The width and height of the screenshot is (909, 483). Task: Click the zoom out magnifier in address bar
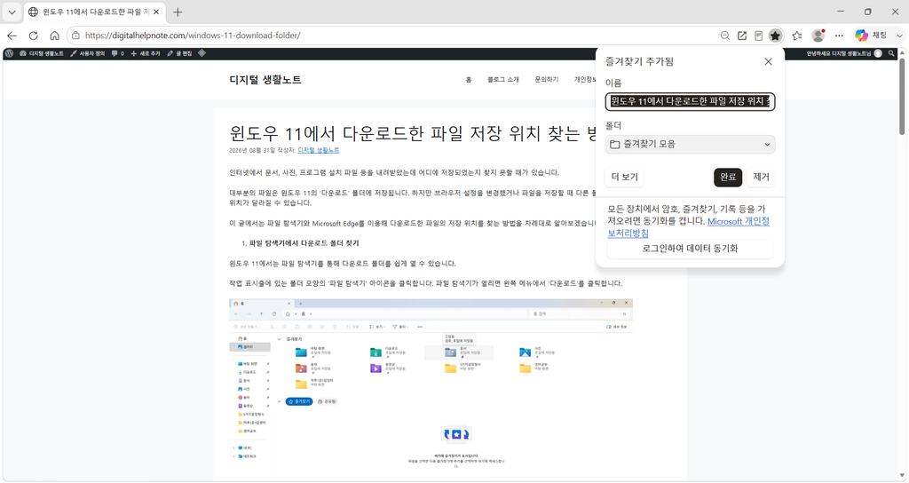coord(724,36)
